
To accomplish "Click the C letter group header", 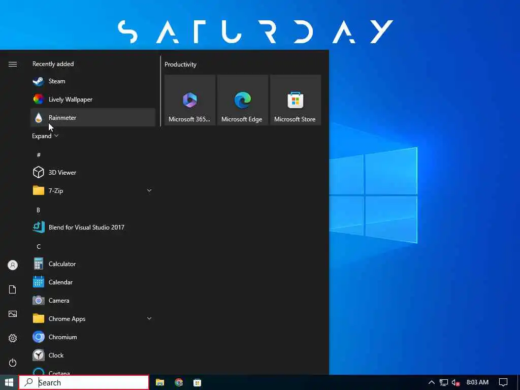I will coord(39,246).
